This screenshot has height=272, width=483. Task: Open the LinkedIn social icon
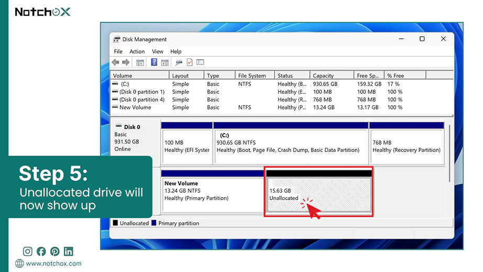pos(69,252)
